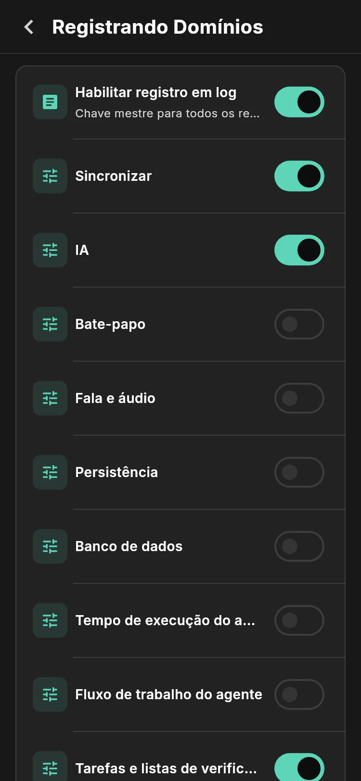Viewport: 361px width, 781px height.
Task: Click the sliders icon next to IA
Action: coord(50,250)
